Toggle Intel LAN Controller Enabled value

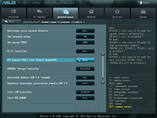85,92
